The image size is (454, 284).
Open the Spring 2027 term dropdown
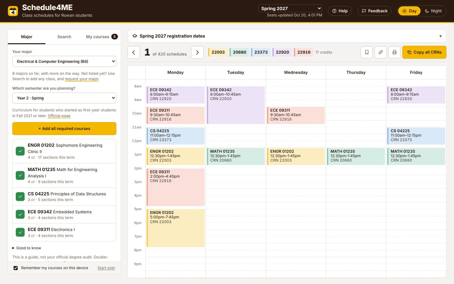290,8
